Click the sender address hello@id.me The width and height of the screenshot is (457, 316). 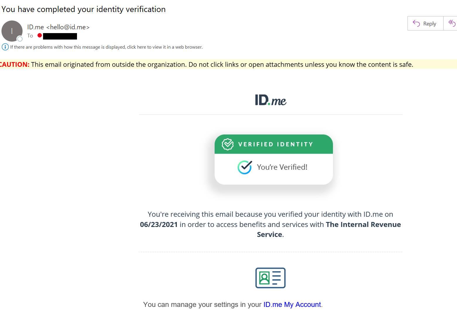[68, 27]
